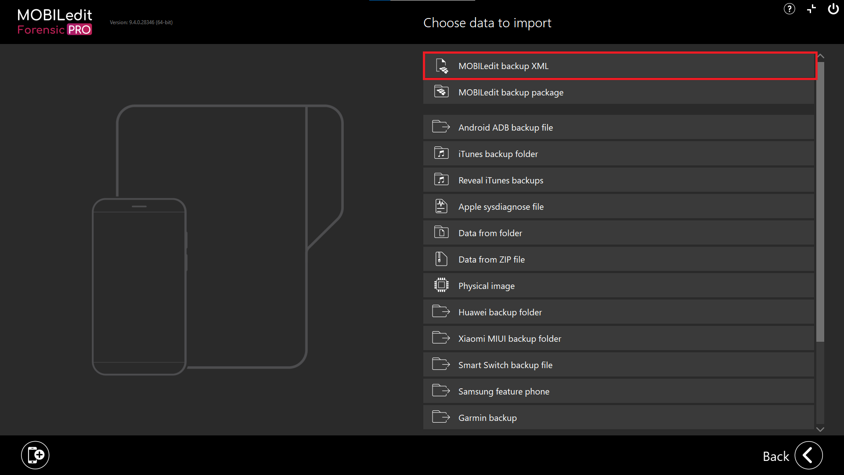This screenshot has width=844, height=475.
Task: Select the Data from ZIP file icon
Action: coord(442,259)
